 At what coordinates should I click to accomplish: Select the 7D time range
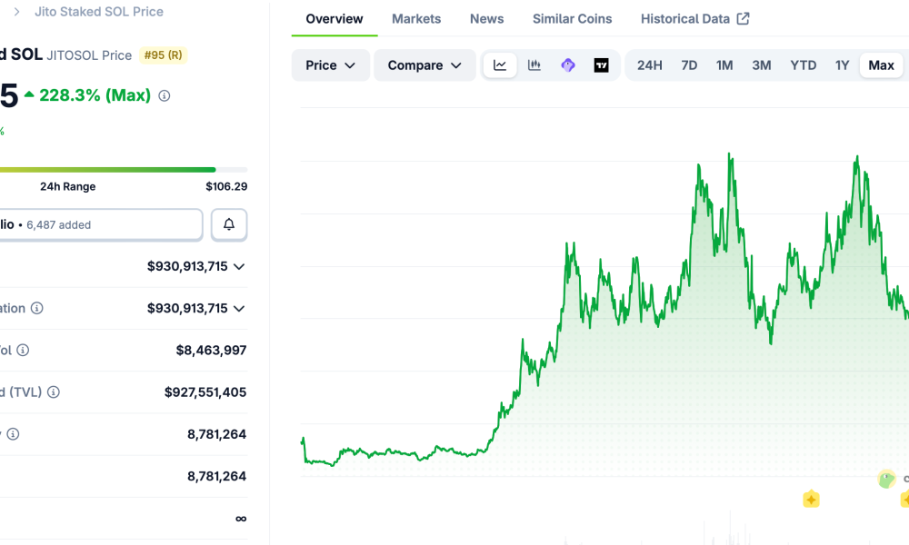click(689, 65)
